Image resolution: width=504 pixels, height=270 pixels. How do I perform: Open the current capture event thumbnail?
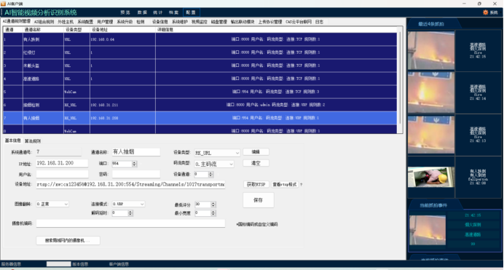pyautogui.click(x=428, y=230)
